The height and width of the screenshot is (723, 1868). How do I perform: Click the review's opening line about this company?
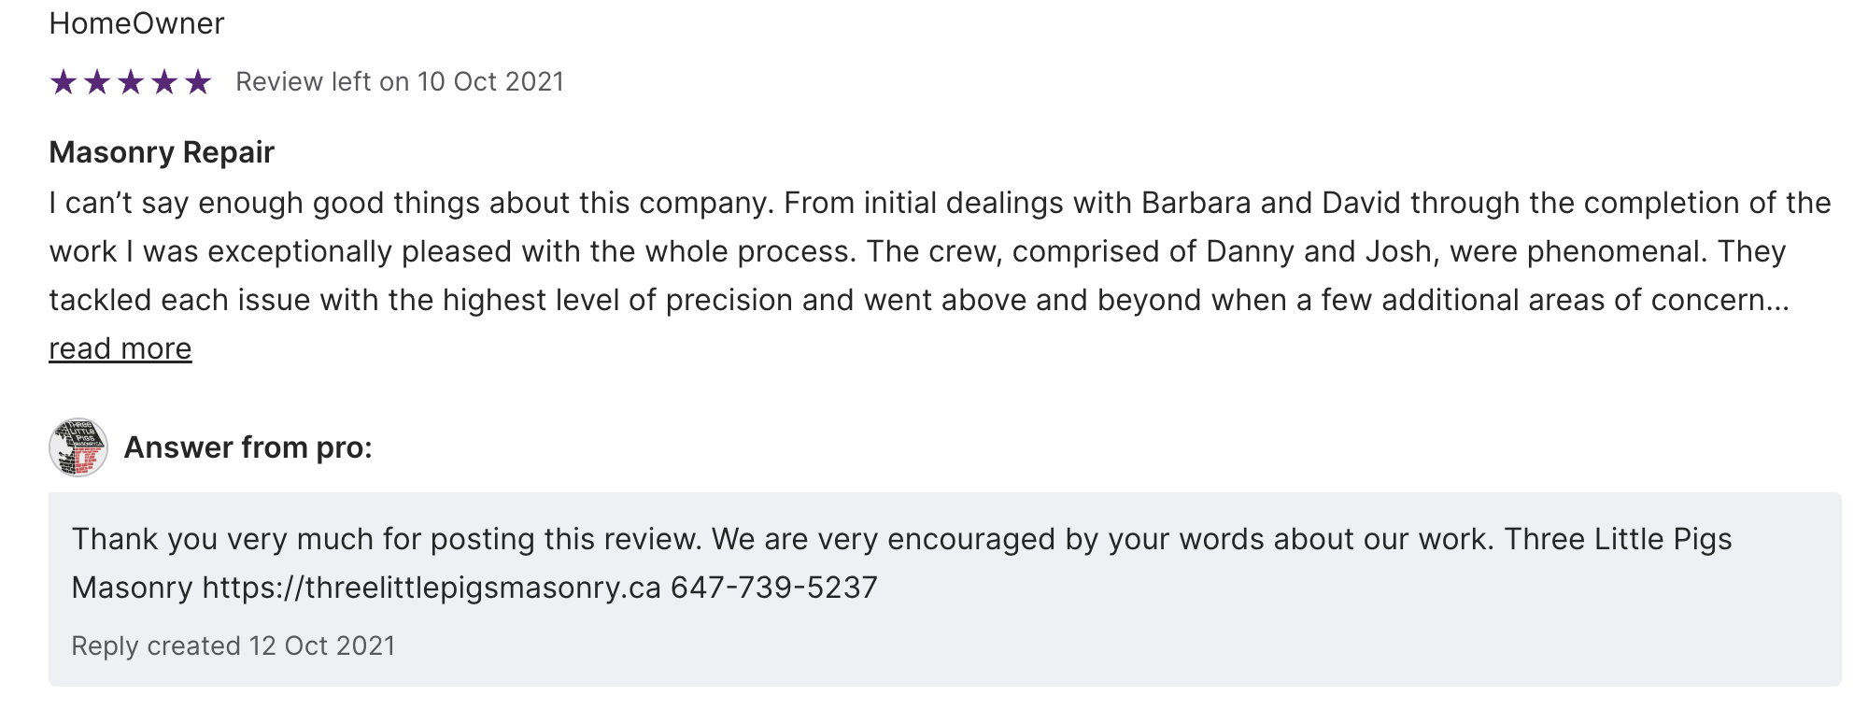411,204
